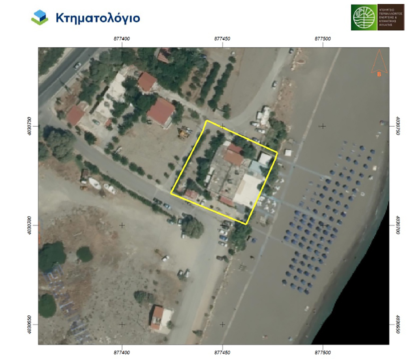Viewport: 415px width, 359px height.
Task: Click the left axis label 4030750
Action: [x=28, y=126]
